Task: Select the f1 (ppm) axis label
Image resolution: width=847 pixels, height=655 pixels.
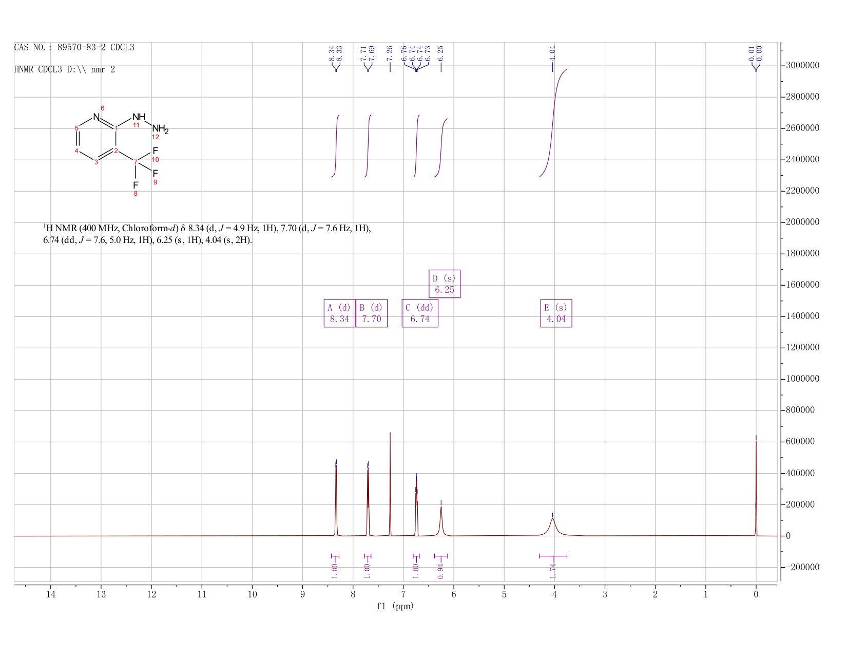Action: tap(395, 606)
